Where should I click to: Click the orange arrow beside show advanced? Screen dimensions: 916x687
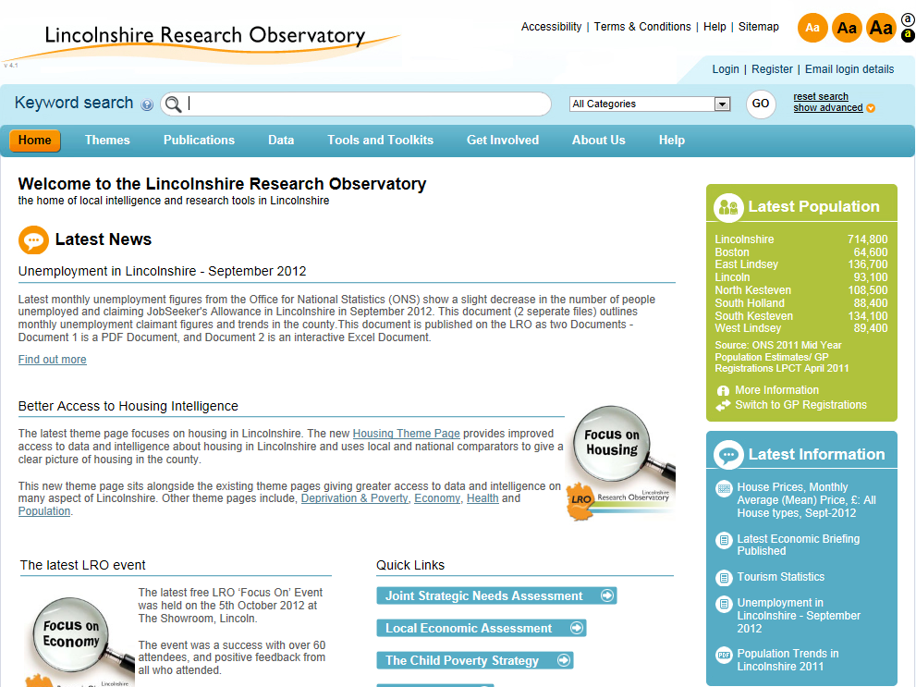tap(871, 108)
